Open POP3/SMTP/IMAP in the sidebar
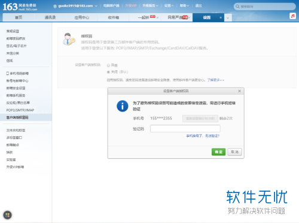Screen dimensions: 299x223 (x=20, y=110)
